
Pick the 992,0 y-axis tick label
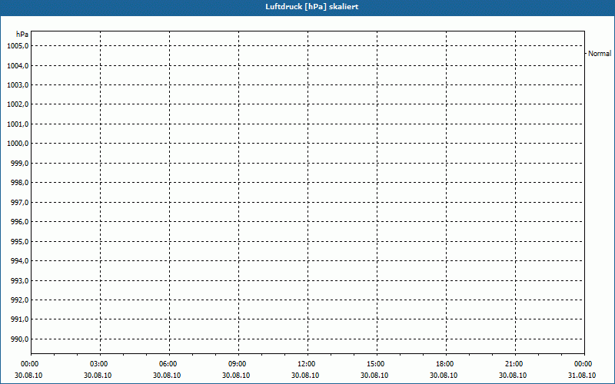[x=20, y=300]
